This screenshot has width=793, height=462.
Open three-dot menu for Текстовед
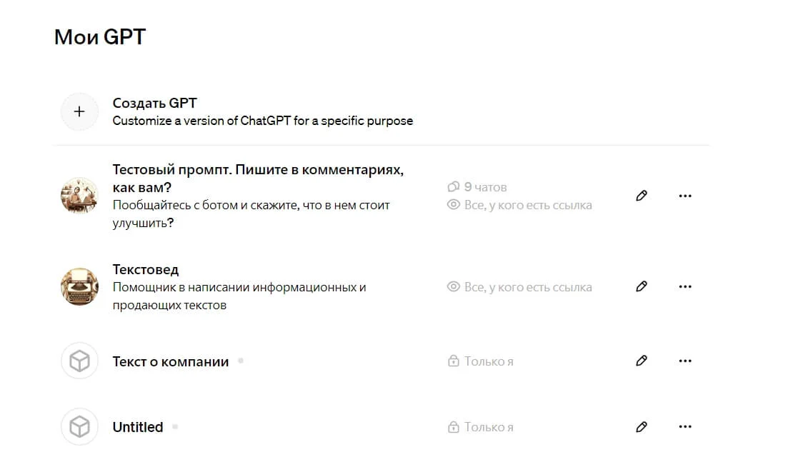pyautogui.click(x=685, y=286)
